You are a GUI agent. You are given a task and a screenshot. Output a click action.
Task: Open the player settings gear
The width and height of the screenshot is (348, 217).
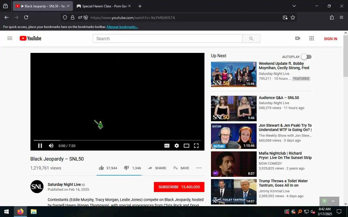pos(177,146)
